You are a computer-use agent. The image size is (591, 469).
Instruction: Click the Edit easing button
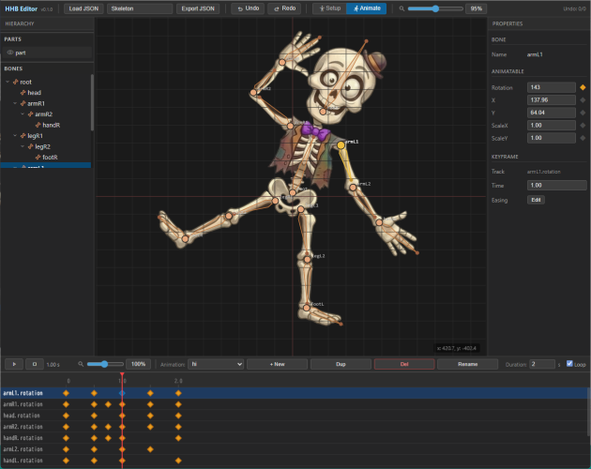click(537, 200)
